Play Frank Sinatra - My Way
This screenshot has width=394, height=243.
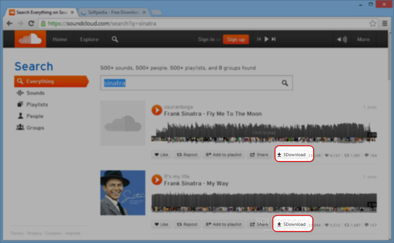tap(157, 180)
